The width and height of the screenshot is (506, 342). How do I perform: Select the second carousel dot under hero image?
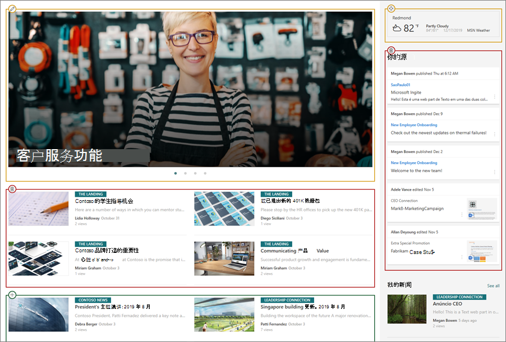tap(185, 173)
